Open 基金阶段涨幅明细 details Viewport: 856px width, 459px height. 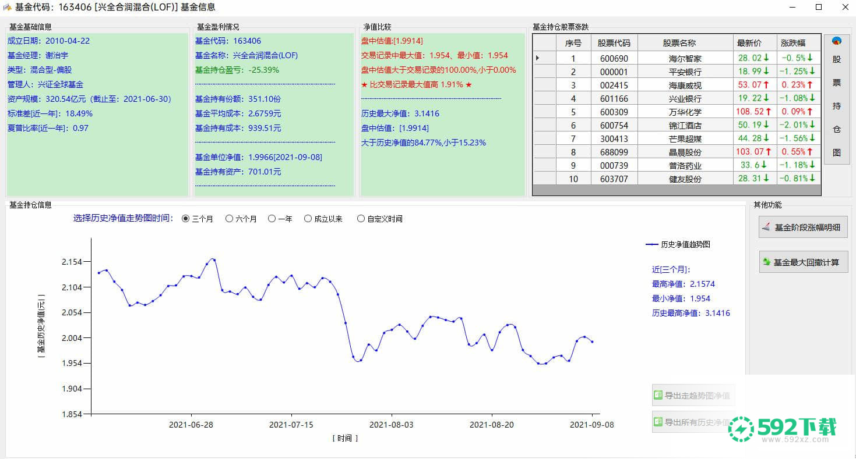[803, 227]
